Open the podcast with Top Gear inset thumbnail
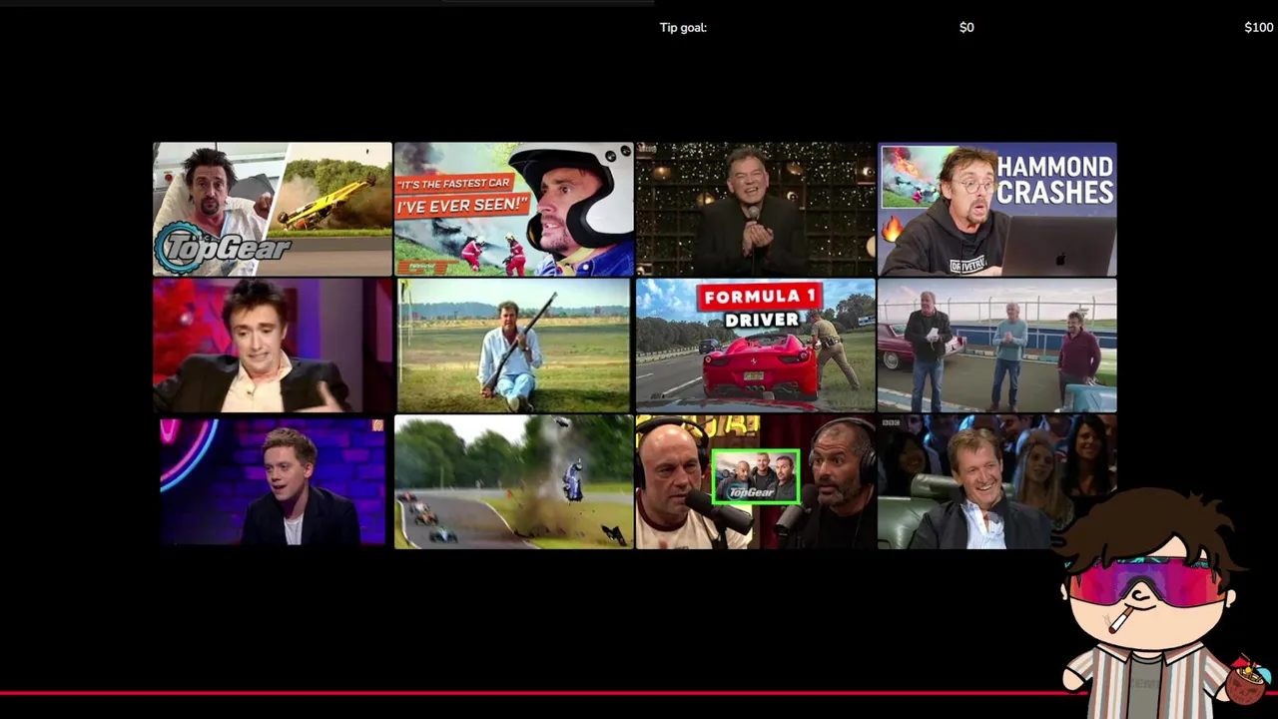 point(756,482)
